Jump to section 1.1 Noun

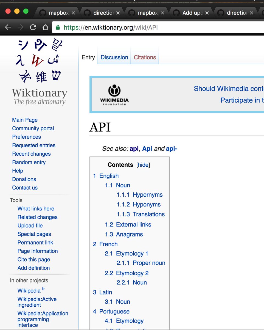tap(117, 185)
